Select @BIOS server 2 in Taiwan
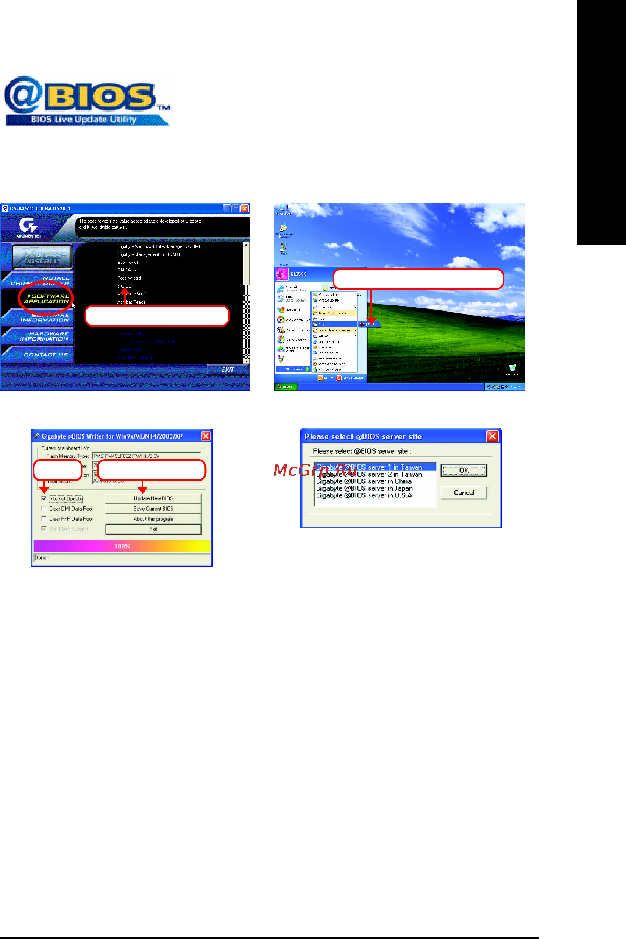Viewport: 626px width, 939px height. click(369, 474)
